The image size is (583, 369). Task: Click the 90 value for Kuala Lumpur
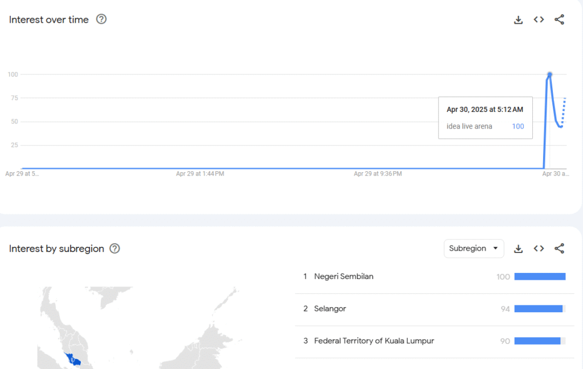tap(505, 341)
